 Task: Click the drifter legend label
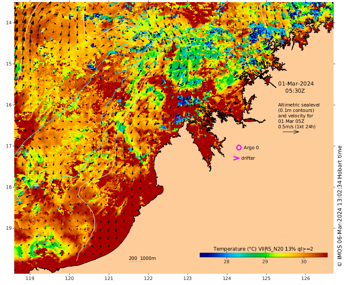pos(248,158)
